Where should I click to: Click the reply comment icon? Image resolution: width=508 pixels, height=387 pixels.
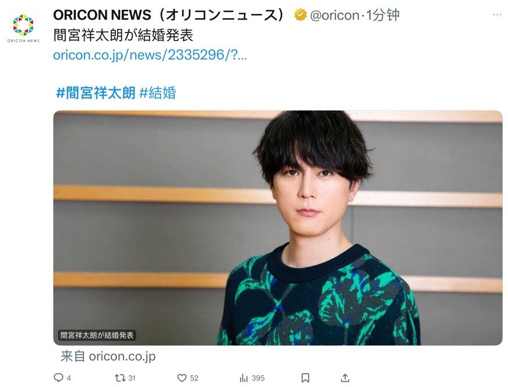tap(59, 378)
